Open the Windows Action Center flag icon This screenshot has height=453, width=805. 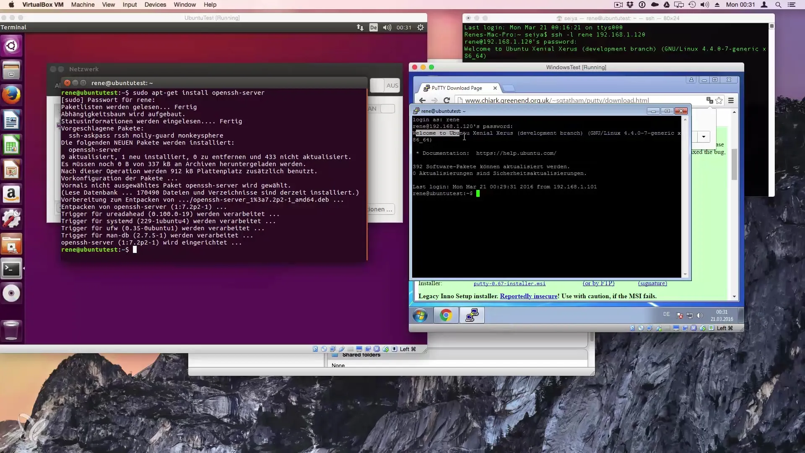click(x=680, y=315)
